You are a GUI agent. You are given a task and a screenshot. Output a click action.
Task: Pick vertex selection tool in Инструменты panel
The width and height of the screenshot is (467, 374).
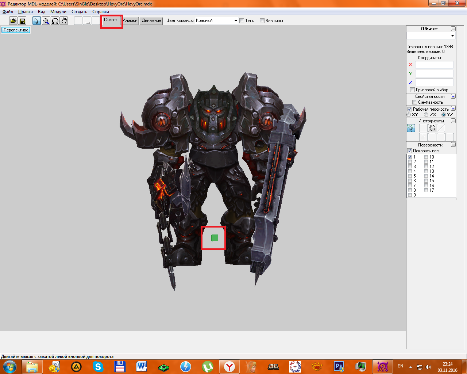coord(411,128)
